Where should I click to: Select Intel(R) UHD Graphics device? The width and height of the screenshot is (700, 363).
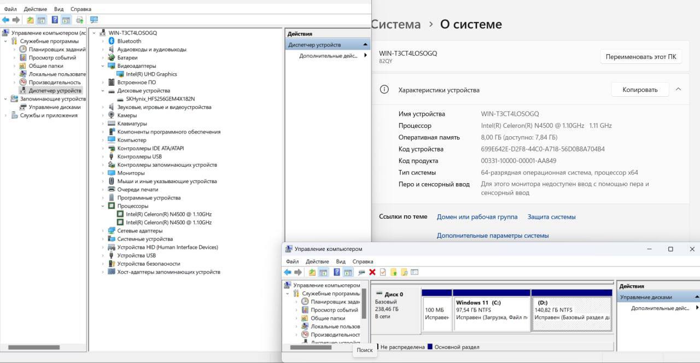click(x=151, y=74)
